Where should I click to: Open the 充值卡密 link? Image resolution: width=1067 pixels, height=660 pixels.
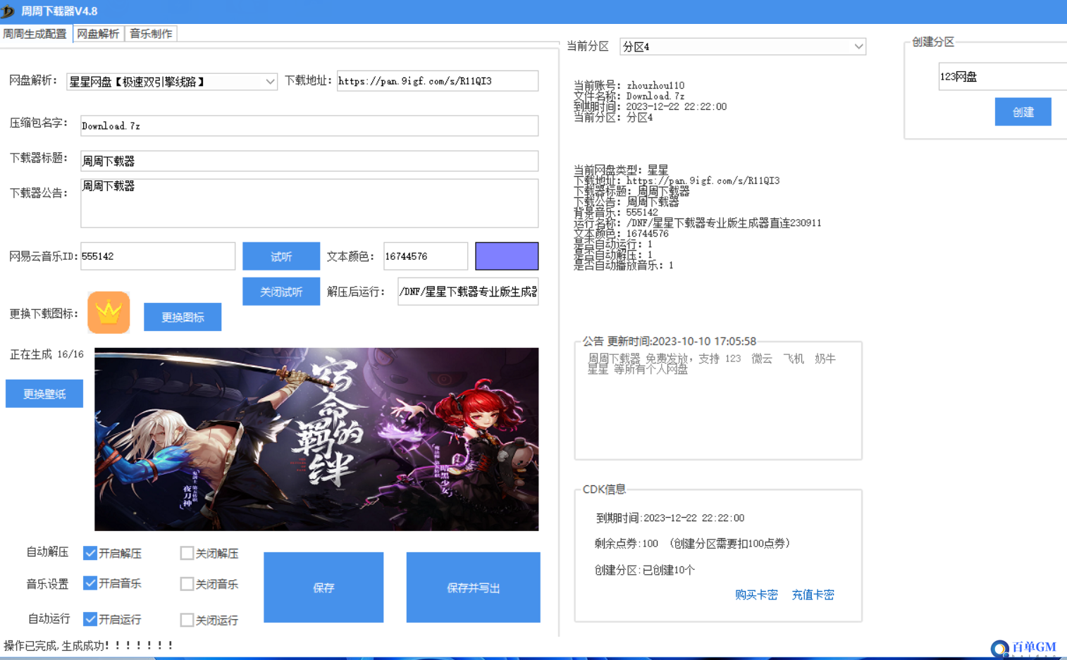[x=813, y=594]
